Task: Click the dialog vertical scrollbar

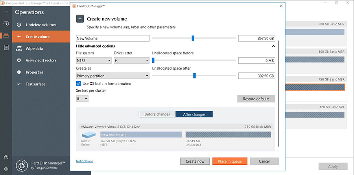Action: click(279, 93)
